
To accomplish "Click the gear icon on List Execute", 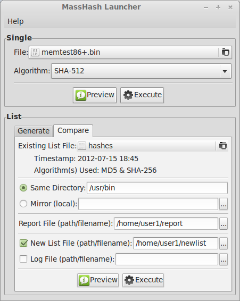I will click(x=129, y=280).
